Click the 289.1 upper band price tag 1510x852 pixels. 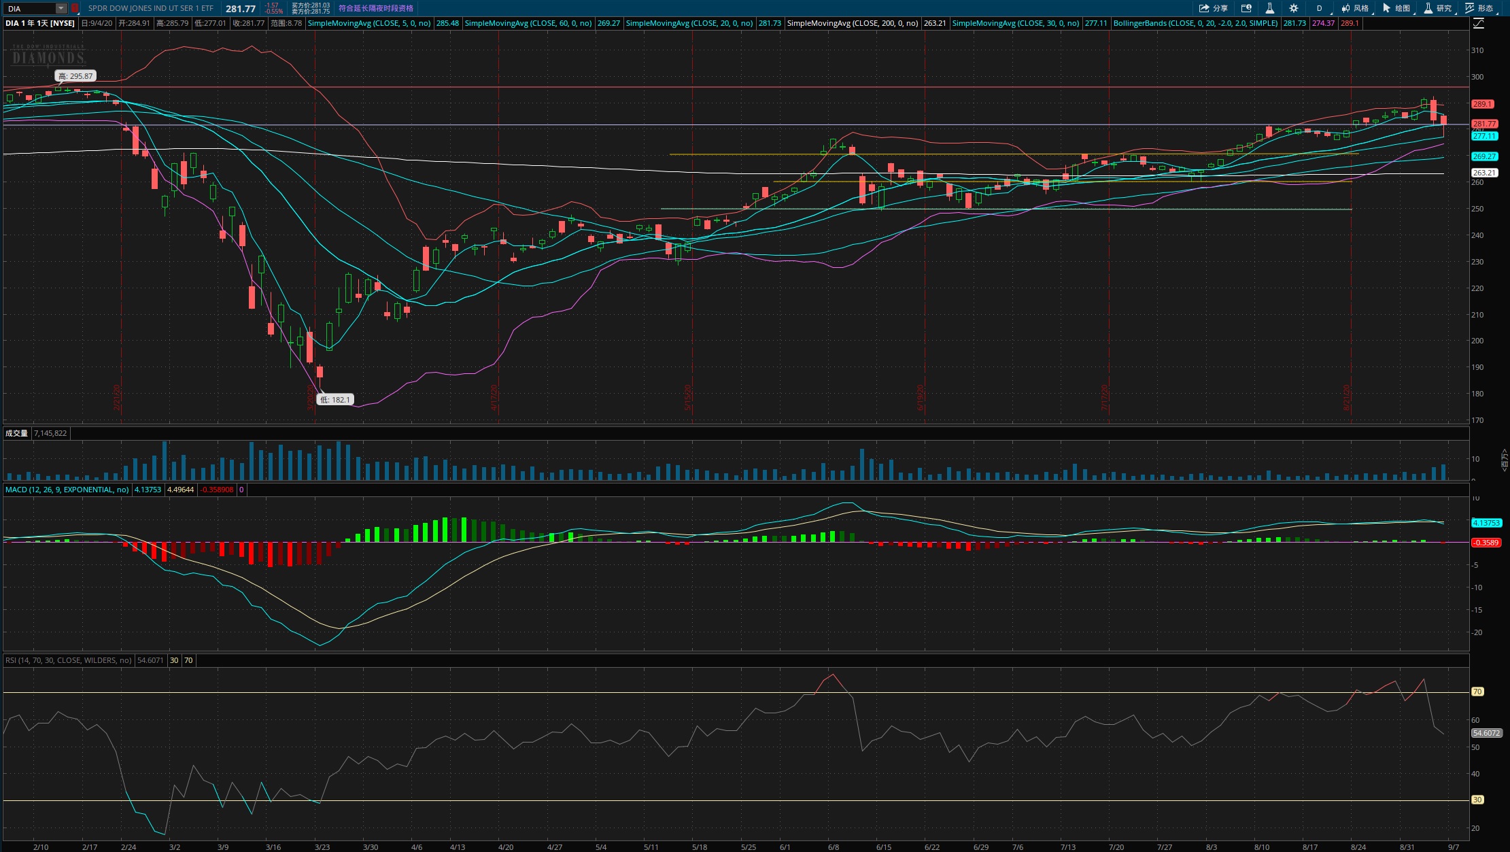tap(1482, 104)
